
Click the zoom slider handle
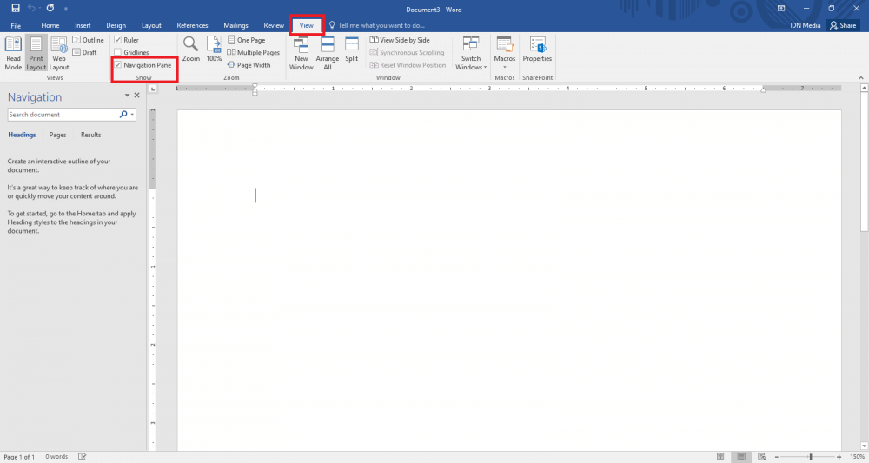coord(810,457)
